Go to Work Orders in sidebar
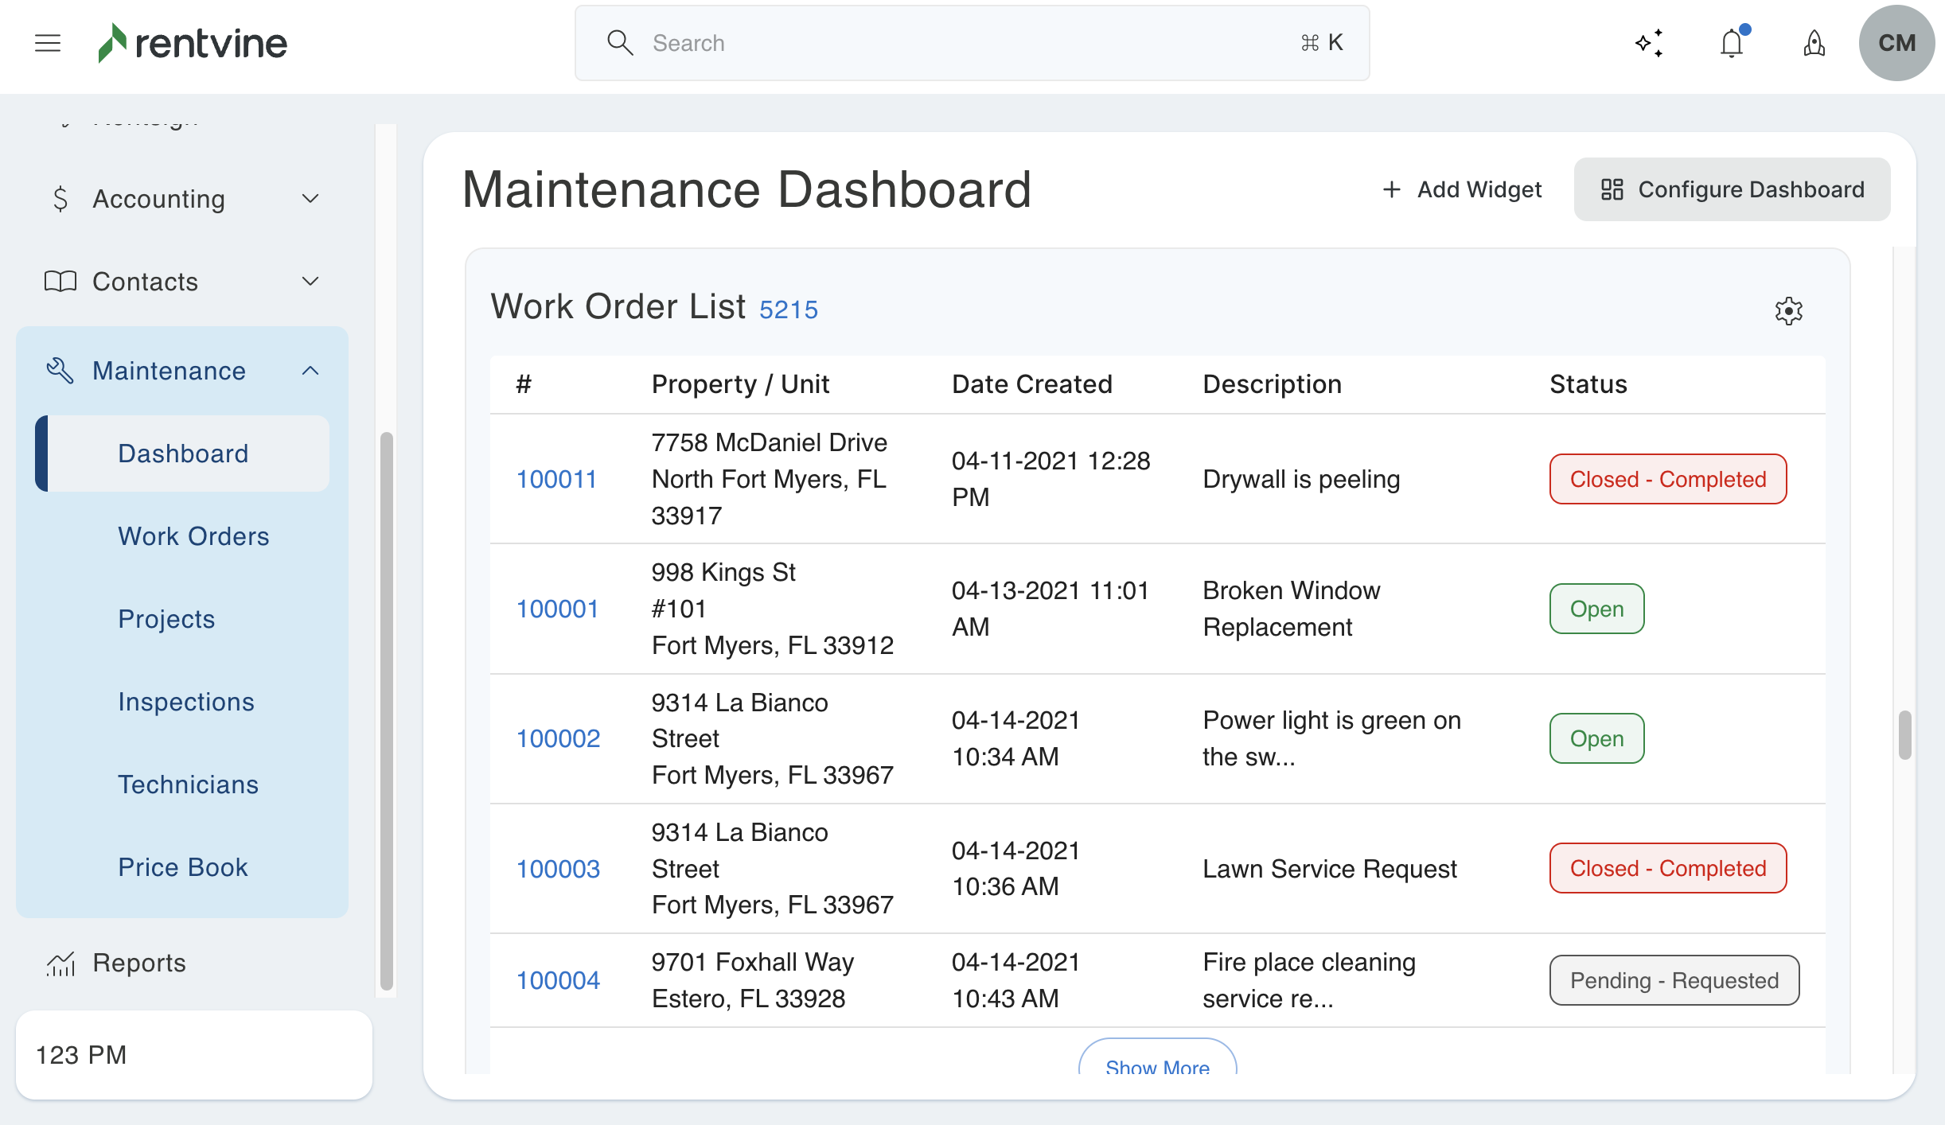Image resolution: width=1945 pixels, height=1125 pixels. tap(193, 536)
